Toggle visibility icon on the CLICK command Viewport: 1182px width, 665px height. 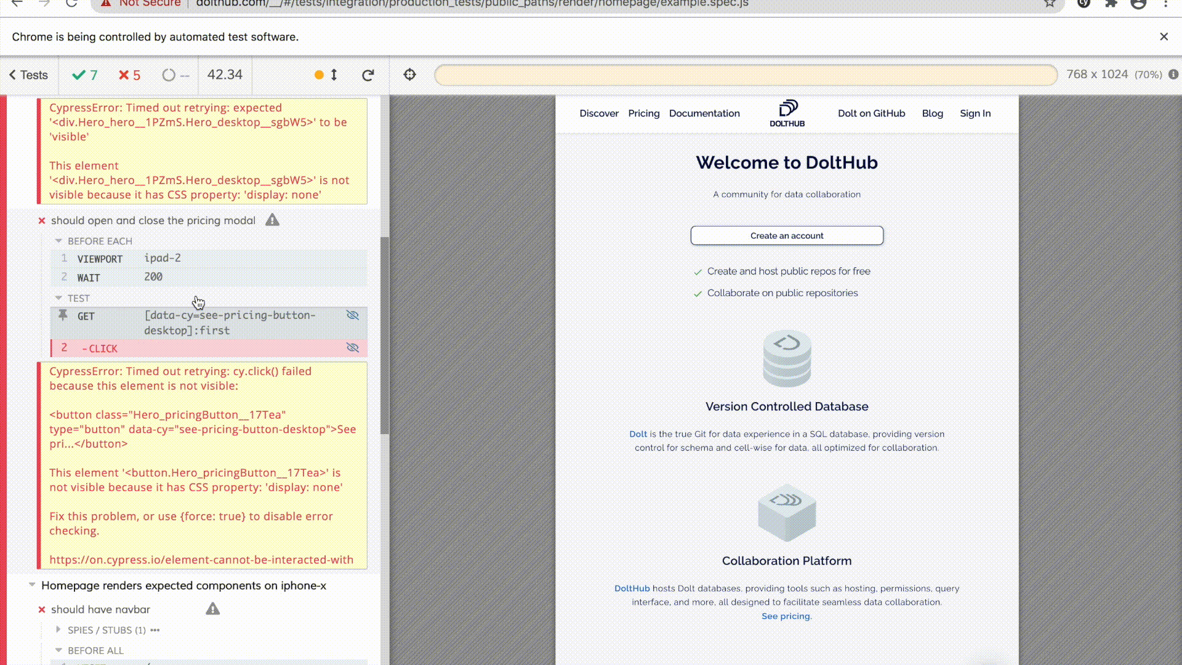tap(353, 347)
